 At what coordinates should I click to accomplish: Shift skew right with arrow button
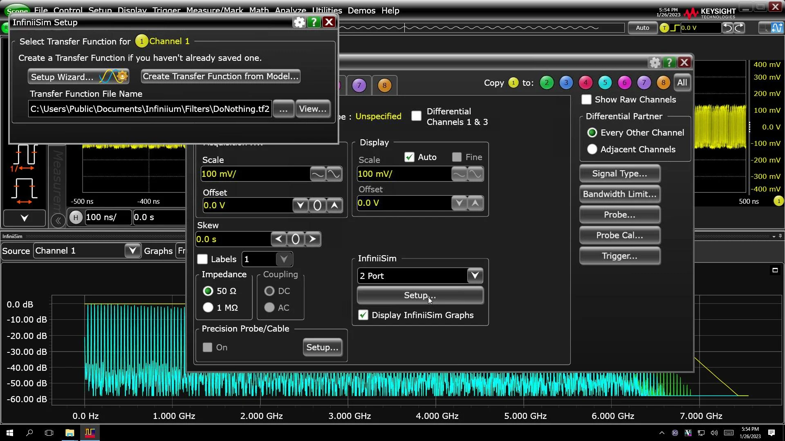313,239
